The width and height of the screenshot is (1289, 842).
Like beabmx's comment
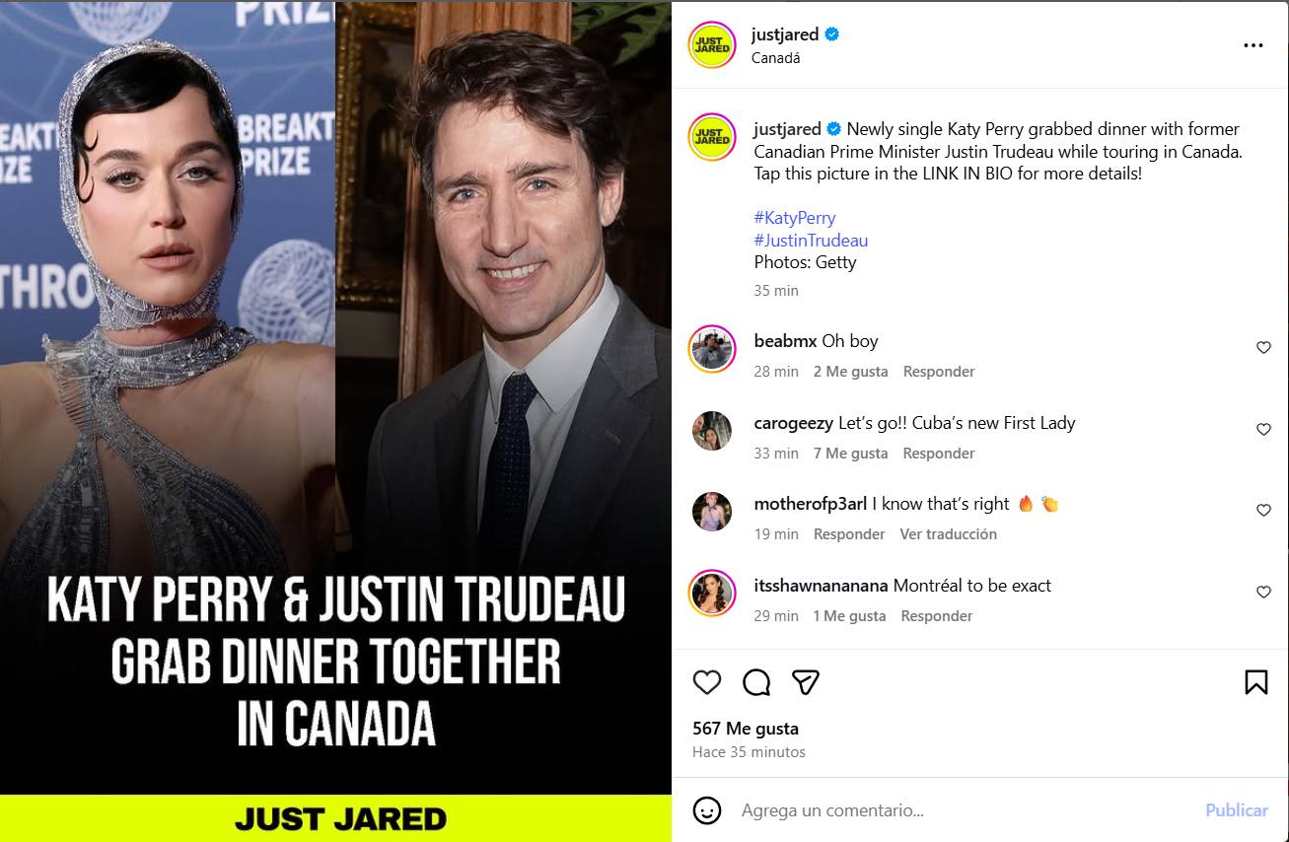(x=1263, y=348)
